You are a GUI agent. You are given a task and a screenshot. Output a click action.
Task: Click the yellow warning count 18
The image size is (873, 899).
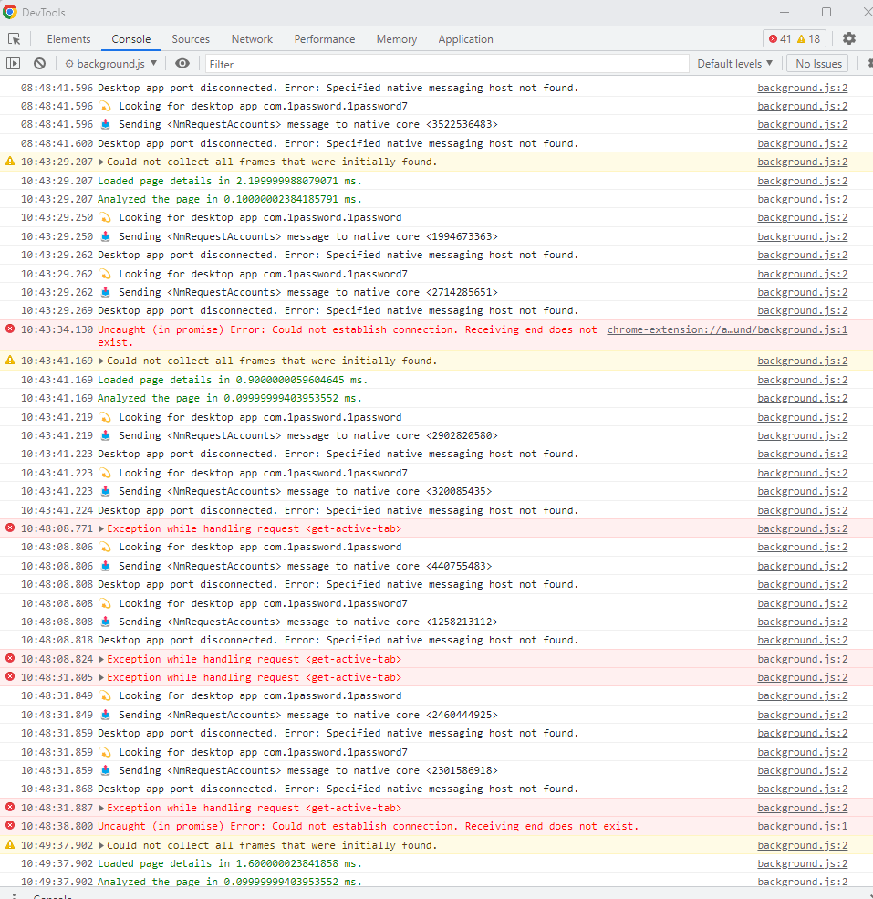point(809,39)
